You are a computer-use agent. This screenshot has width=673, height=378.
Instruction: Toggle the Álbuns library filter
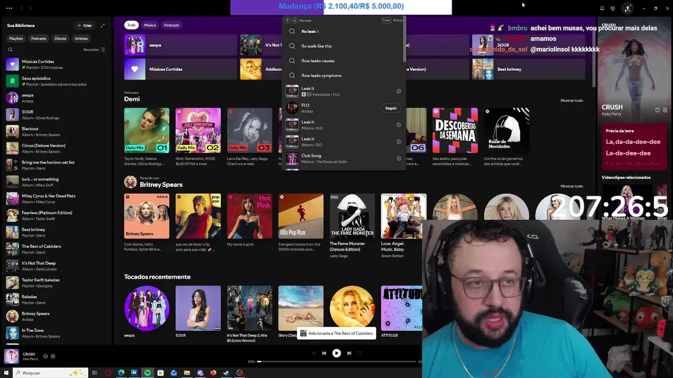60,38
